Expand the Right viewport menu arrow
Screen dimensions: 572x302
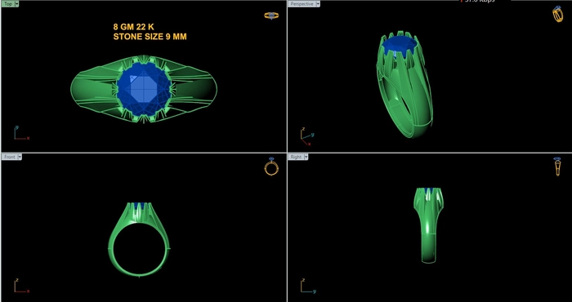[x=306, y=157]
